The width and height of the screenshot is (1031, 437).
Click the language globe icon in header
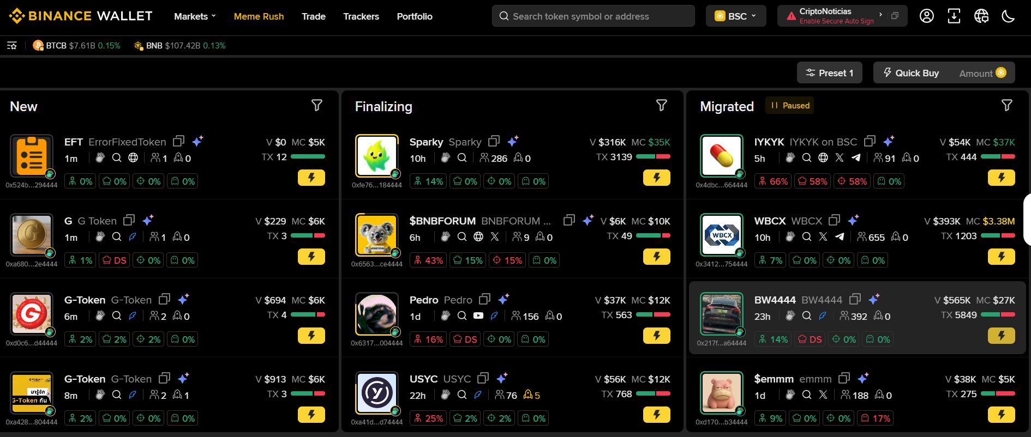pyautogui.click(x=981, y=16)
